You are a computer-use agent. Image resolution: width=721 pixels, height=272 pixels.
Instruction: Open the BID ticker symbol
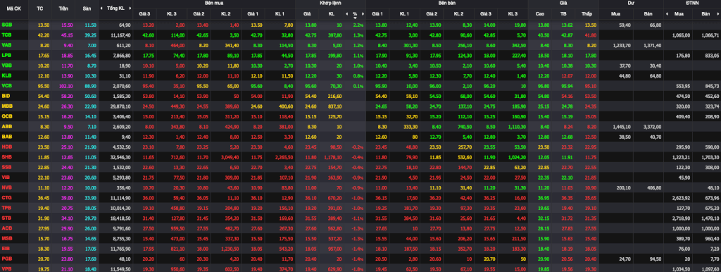[6, 96]
